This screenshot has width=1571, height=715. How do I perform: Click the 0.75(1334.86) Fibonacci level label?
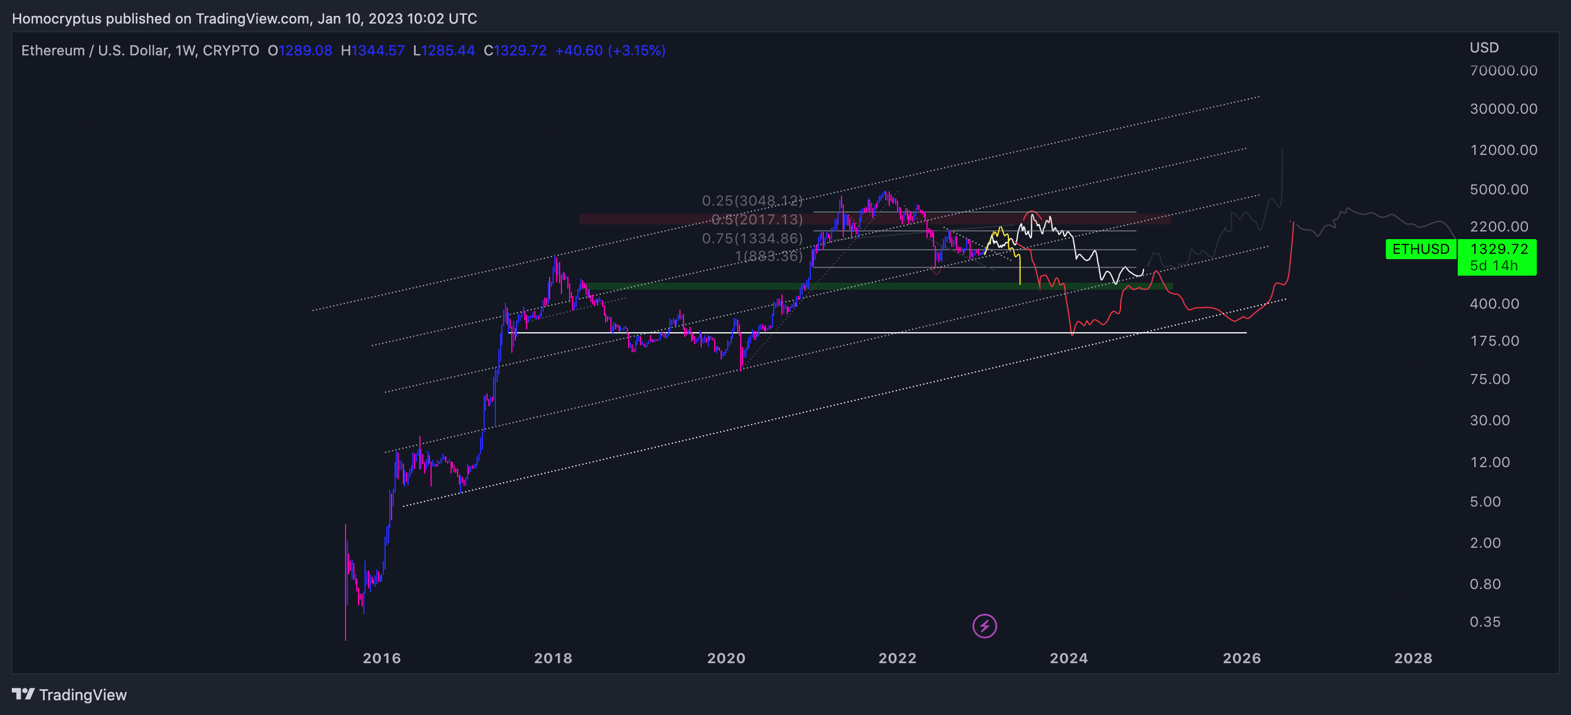click(x=752, y=238)
